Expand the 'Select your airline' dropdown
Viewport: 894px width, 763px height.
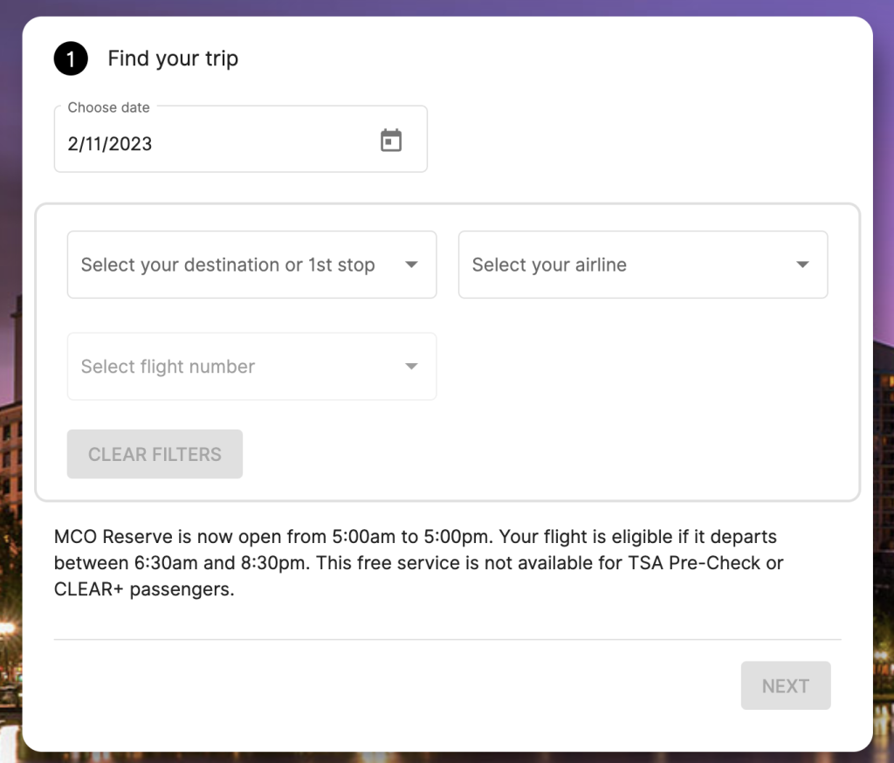point(643,265)
